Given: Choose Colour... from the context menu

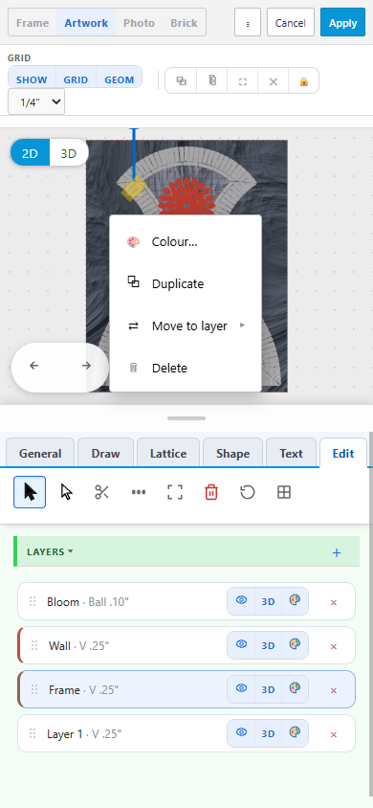Looking at the screenshot, I should pos(186,241).
